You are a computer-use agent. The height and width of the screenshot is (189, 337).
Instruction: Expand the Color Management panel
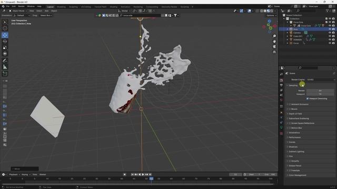click(298, 175)
